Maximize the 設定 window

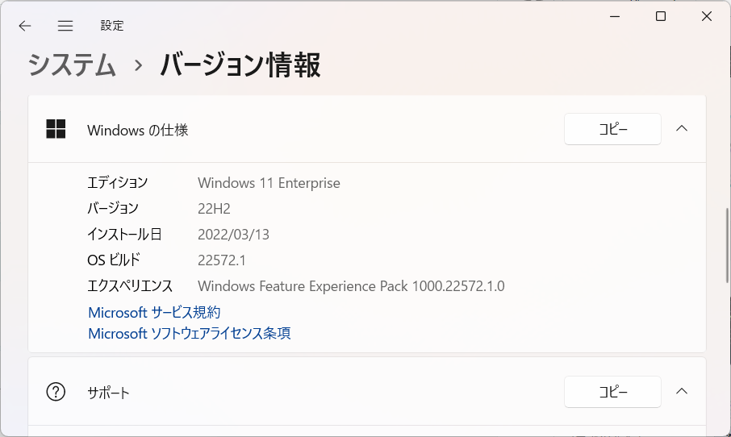click(x=661, y=16)
